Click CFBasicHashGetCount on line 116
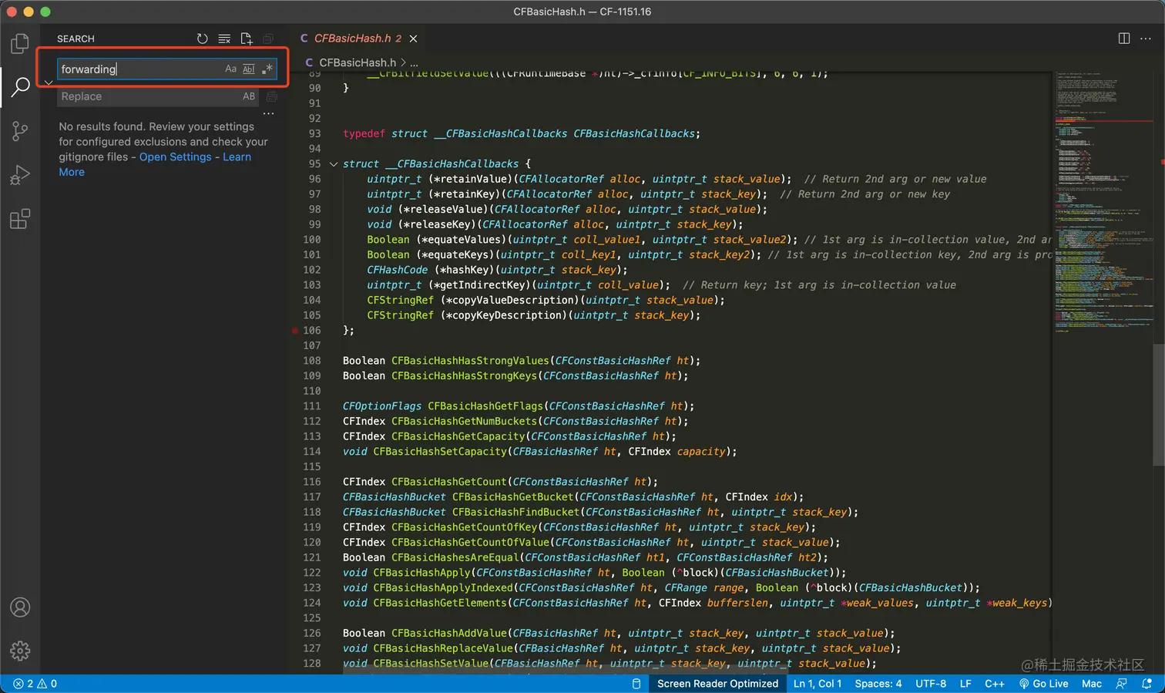Viewport: 1165px width, 693px height. pyautogui.click(x=449, y=482)
